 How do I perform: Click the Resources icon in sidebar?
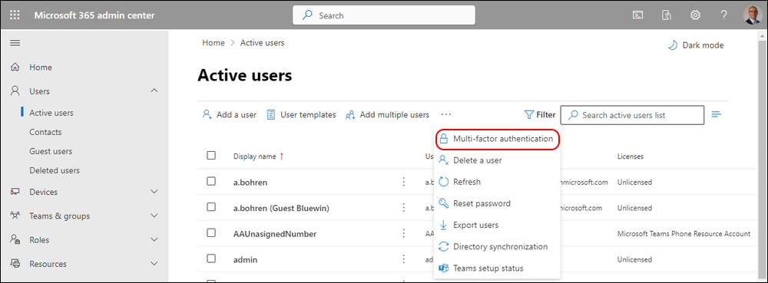pos(15,264)
